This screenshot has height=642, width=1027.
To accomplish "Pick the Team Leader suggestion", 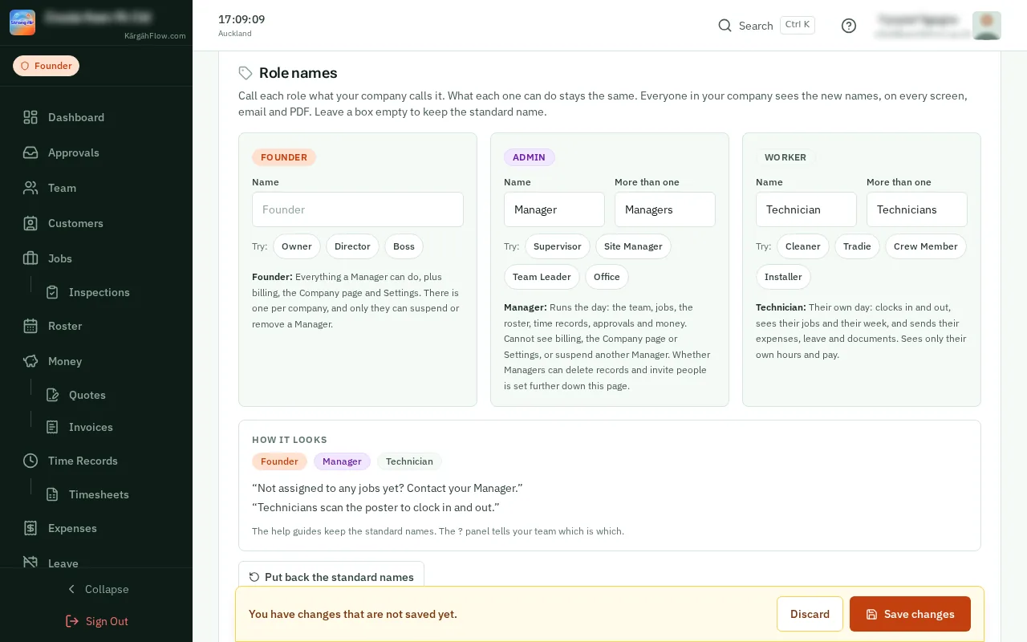I will tap(542, 277).
